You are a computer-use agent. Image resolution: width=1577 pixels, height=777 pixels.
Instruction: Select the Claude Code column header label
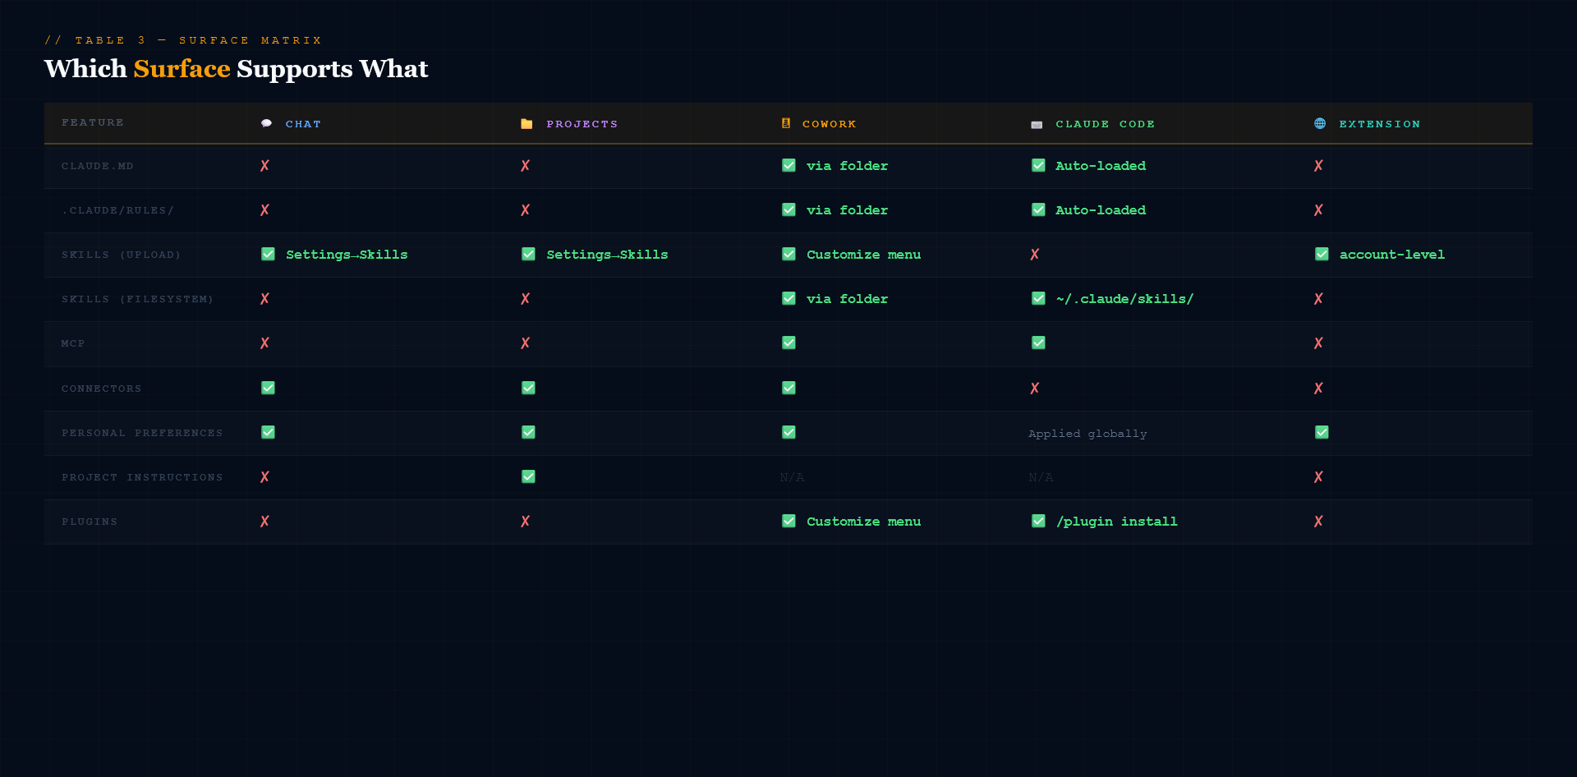[x=1105, y=124]
